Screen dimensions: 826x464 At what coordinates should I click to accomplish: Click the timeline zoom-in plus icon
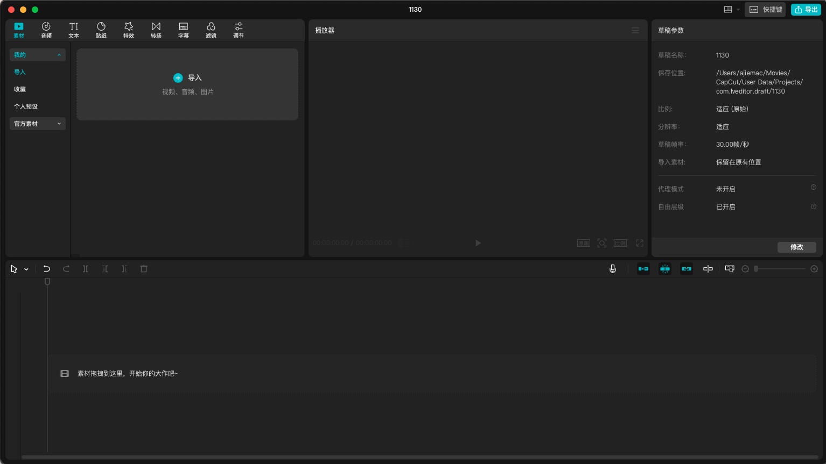pyautogui.click(x=814, y=269)
